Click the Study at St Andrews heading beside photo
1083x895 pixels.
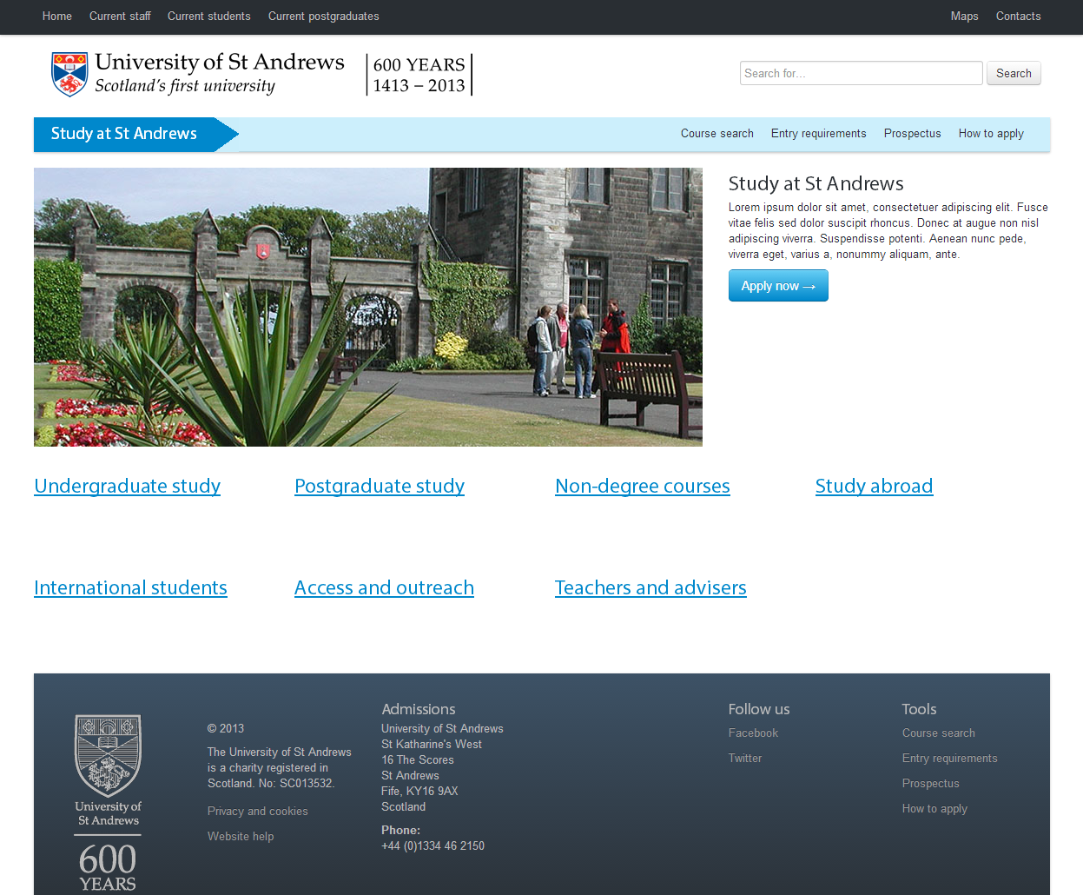(x=816, y=183)
